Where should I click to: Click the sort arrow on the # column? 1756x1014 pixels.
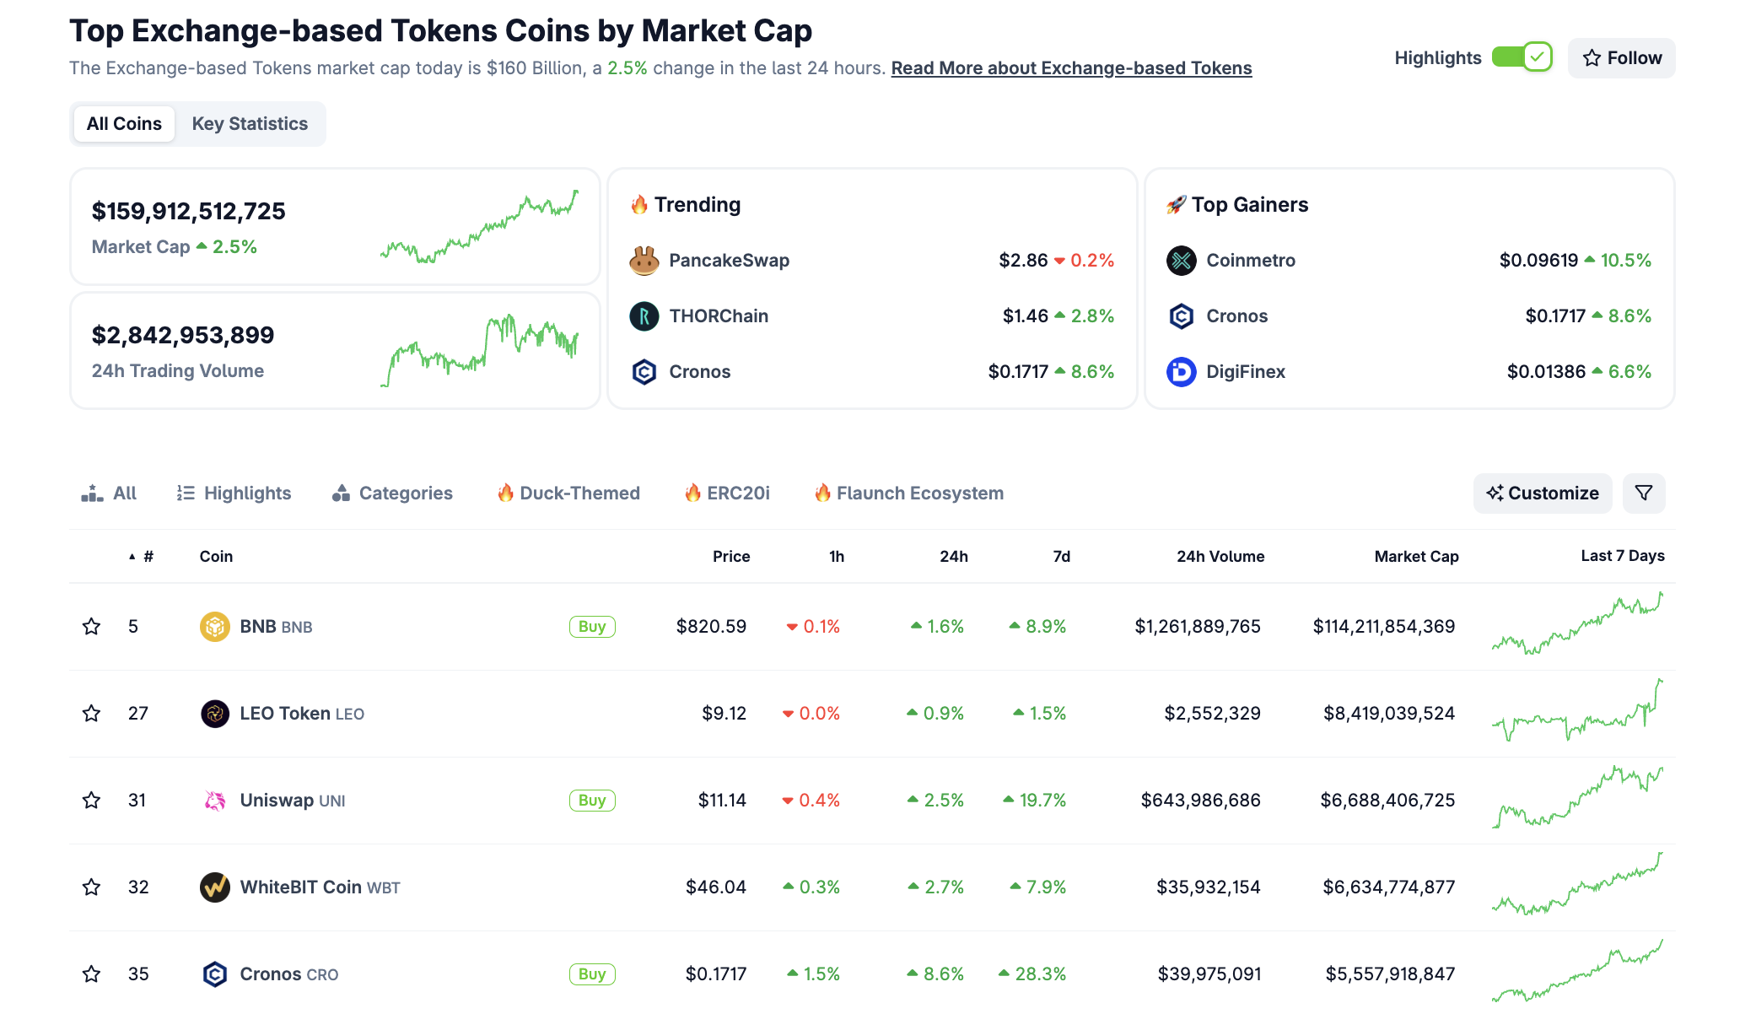[x=132, y=557]
